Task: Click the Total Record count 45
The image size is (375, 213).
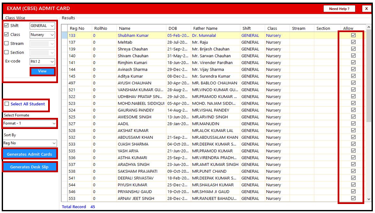Action: tap(92, 207)
